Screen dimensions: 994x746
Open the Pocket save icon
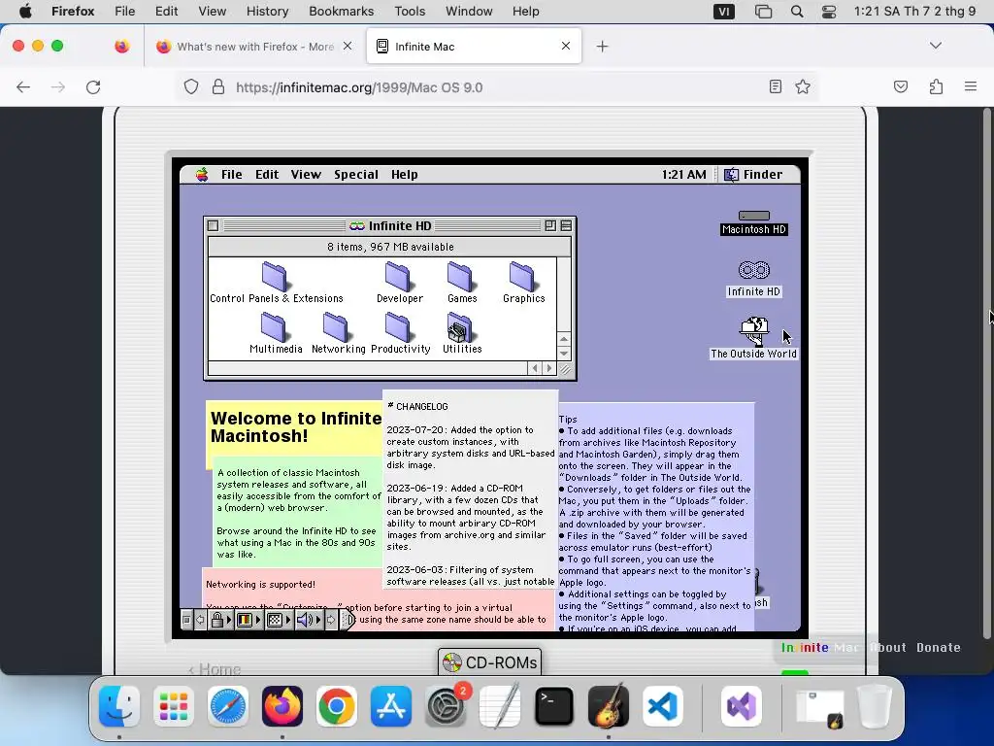coord(900,86)
